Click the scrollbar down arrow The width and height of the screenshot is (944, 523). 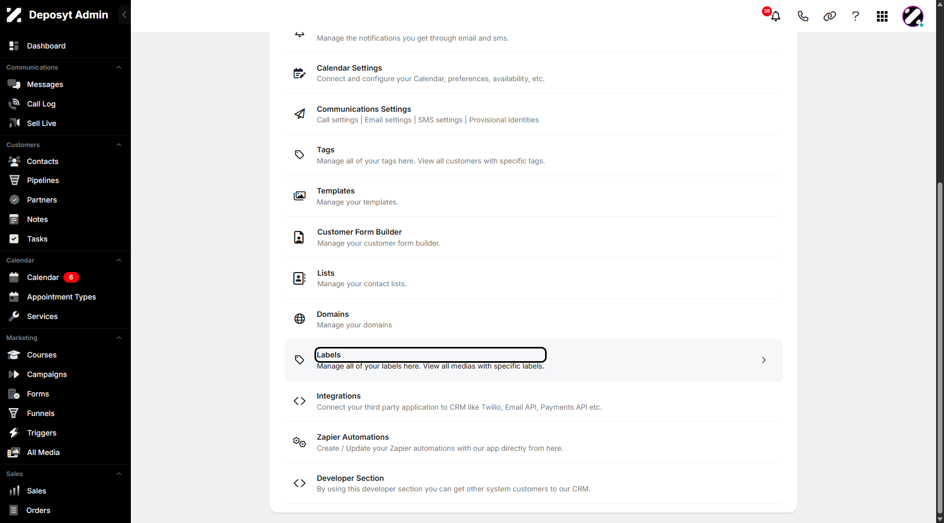coord(940,519)
